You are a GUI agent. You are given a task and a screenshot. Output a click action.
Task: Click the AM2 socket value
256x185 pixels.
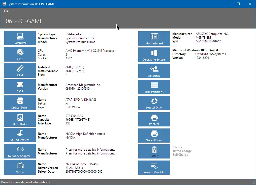click(69, 58)
